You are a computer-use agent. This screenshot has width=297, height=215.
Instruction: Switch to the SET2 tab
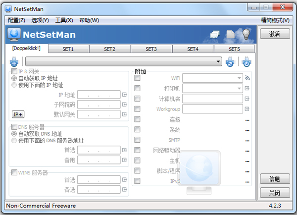tap(110, 49)
